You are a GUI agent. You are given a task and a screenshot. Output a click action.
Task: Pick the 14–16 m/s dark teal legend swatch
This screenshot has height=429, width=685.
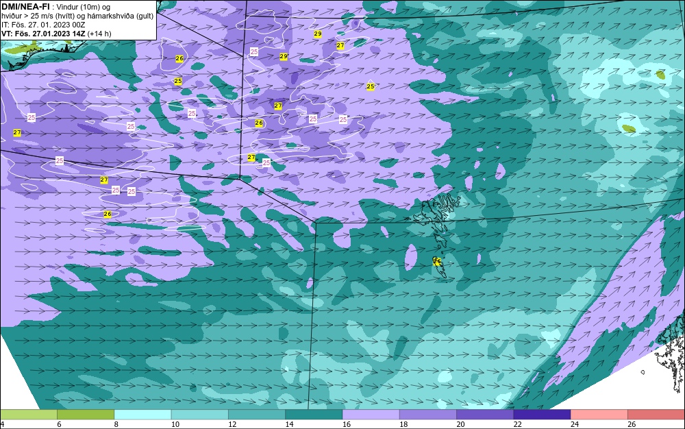314,414
